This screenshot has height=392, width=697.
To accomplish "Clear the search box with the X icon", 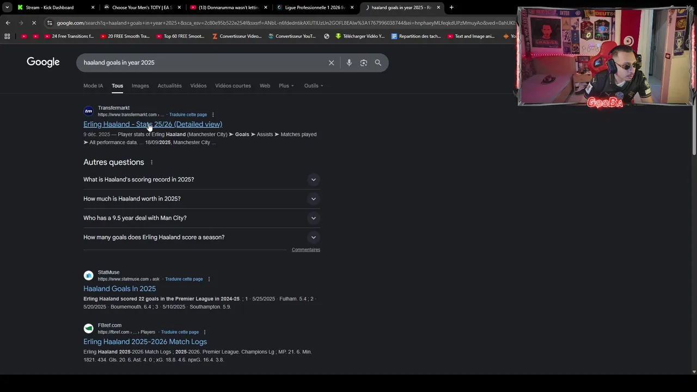I will tap(331, 63).
